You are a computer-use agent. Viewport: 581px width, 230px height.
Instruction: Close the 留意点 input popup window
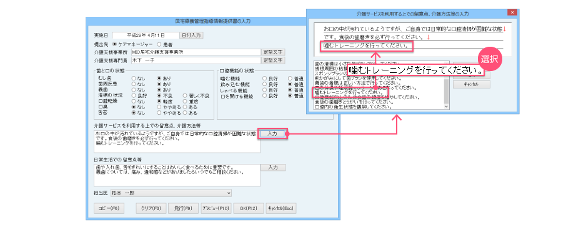(x=512, y=12)
